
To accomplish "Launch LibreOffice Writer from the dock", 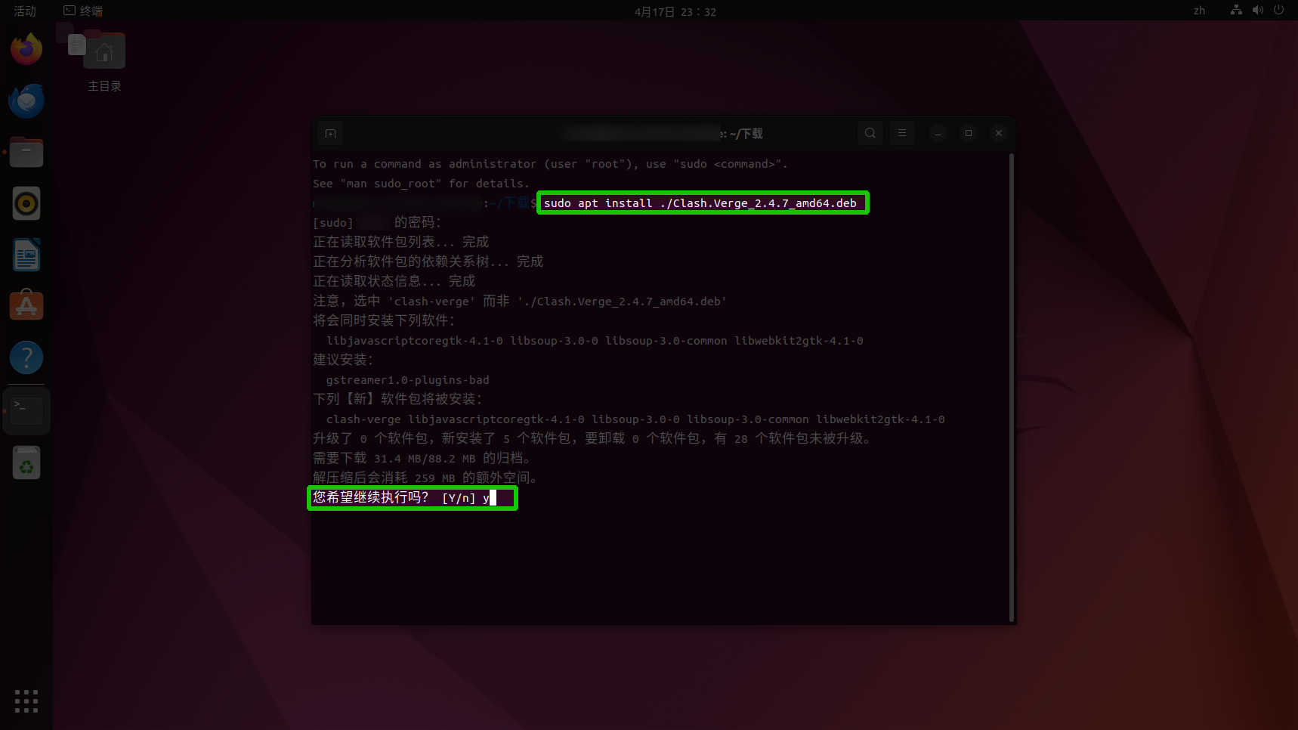I will coord(26,255).
